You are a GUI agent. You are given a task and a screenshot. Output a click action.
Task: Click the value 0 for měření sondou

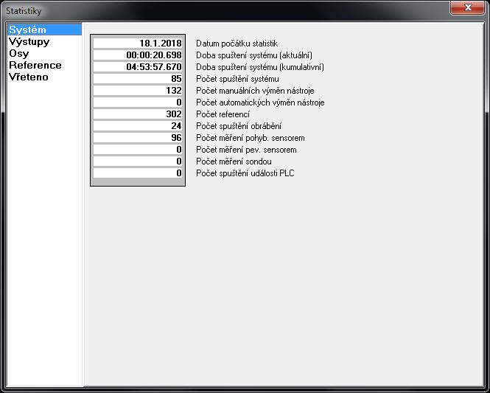pos(138,161)
